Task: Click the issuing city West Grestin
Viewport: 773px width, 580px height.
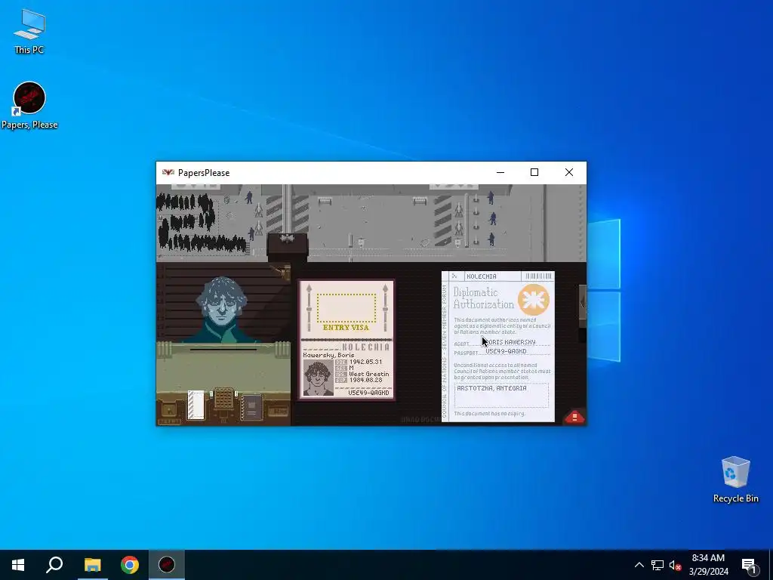Action: coord(368,374)
